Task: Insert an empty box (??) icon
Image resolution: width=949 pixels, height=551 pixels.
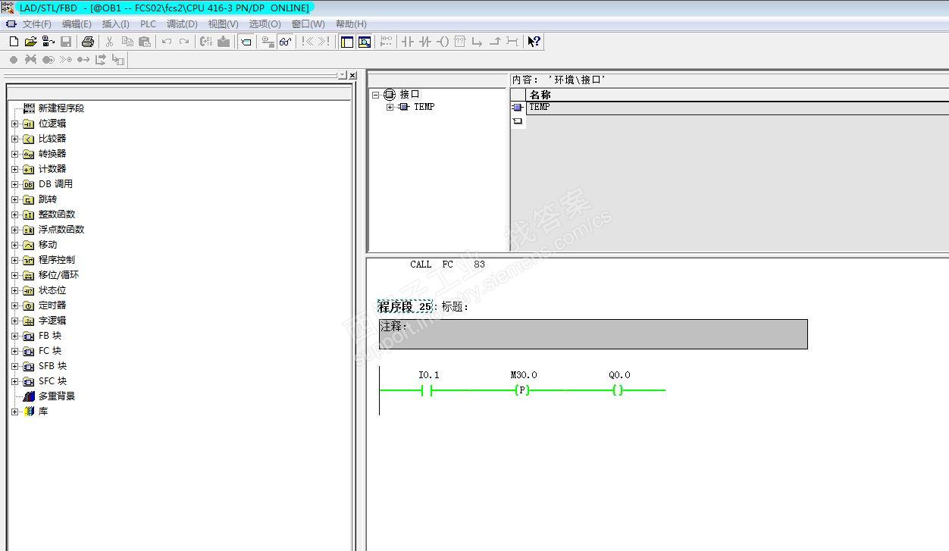Action: (460, 42)
